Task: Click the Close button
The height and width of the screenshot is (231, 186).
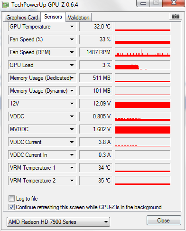Action: pos(164,221)
